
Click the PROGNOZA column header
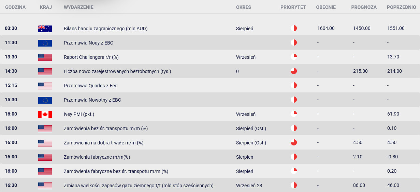pyautogui.click(x=364, y=7)
